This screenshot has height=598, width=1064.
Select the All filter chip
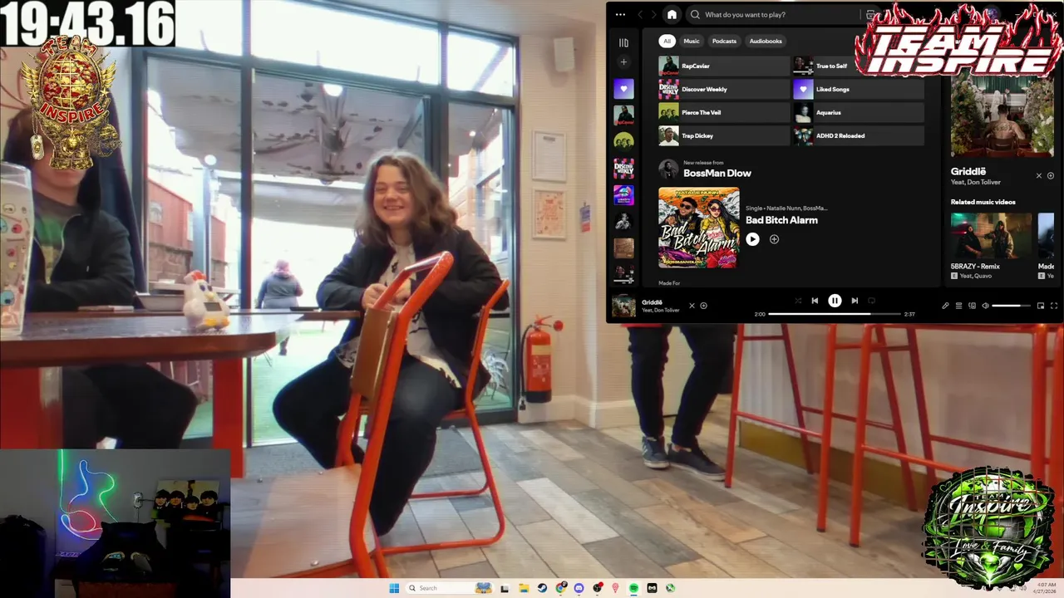click(x=667, y=41)
